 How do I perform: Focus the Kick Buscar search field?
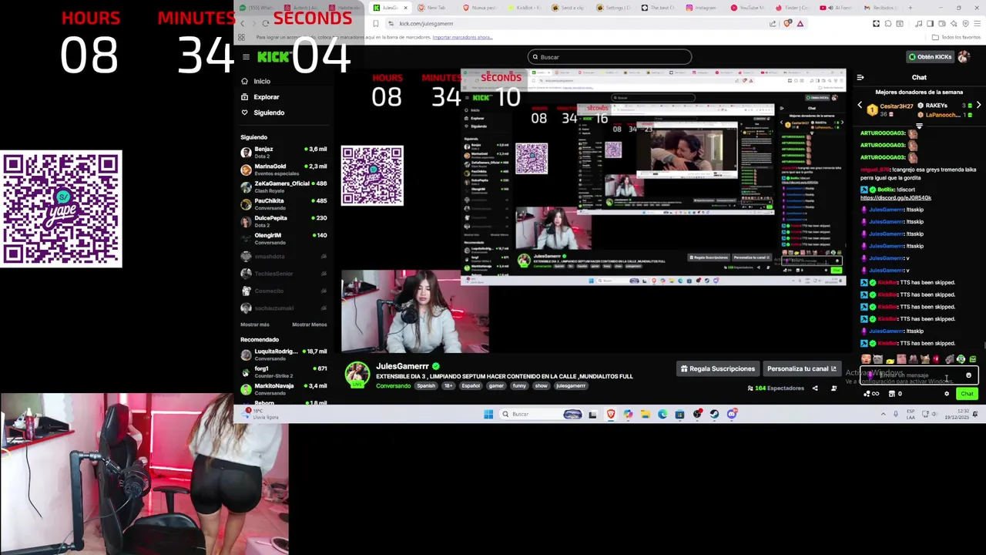609,57
